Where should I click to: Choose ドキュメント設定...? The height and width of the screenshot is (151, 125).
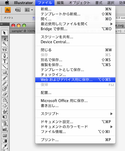point(75,122)
